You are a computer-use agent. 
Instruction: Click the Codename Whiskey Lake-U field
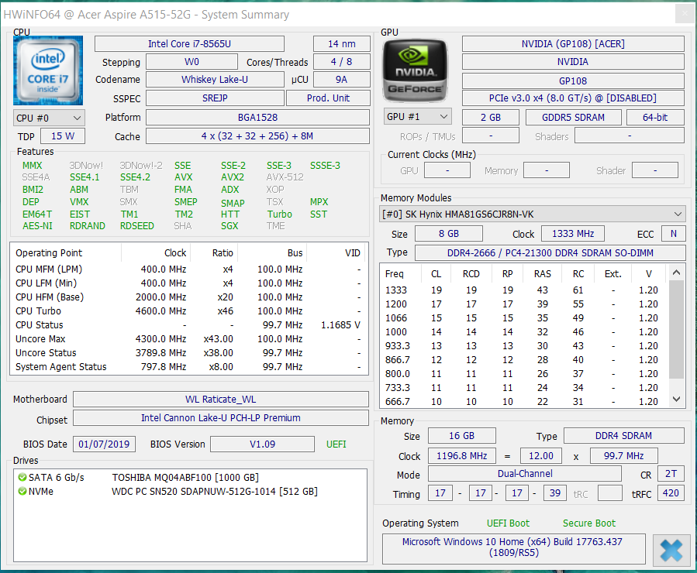(215, 80)
